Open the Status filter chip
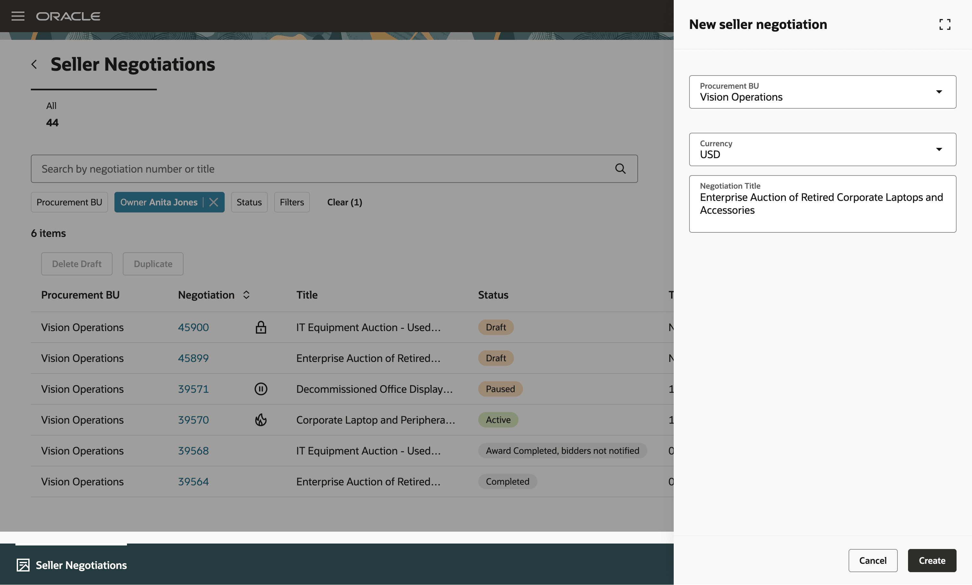972x585 pixels. click(249, 202)
